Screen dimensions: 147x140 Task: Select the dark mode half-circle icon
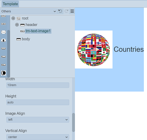[x=3, y=73]
